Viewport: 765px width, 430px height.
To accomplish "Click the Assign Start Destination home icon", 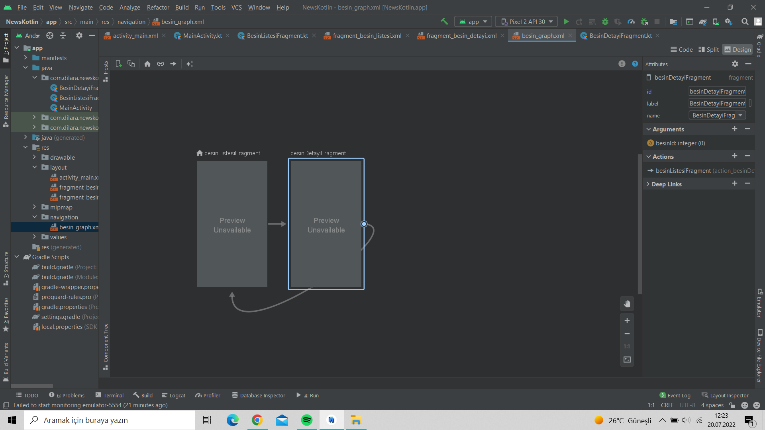I will click(x=147, y=64).
